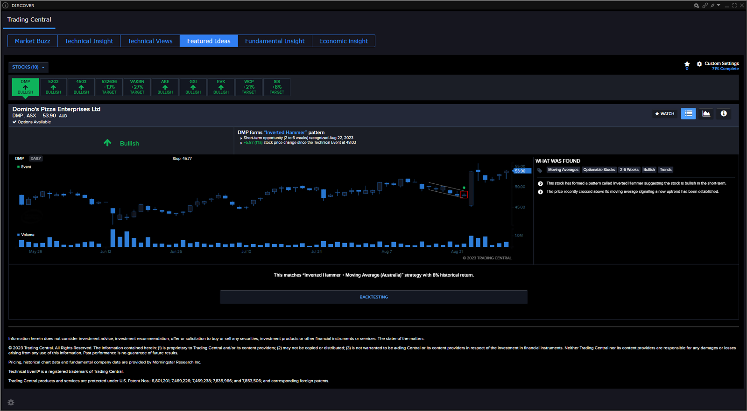The height and width of the screenshot is (411, 747).
Task: Toggle WATCH for Domino's Pizza
Action: point(664,114)
